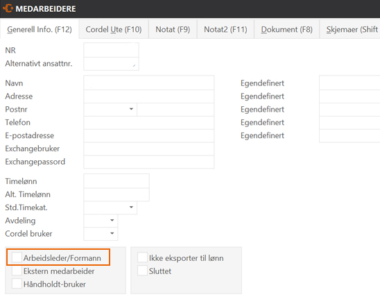The image size is (380, 306).
Task: Expand the Avdeling dropdown list
Action: [x=112, y=221]
